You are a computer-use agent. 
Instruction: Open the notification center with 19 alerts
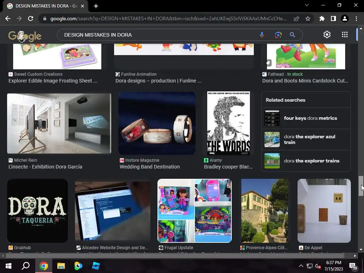pyautogui.click(x=353, y=267)
